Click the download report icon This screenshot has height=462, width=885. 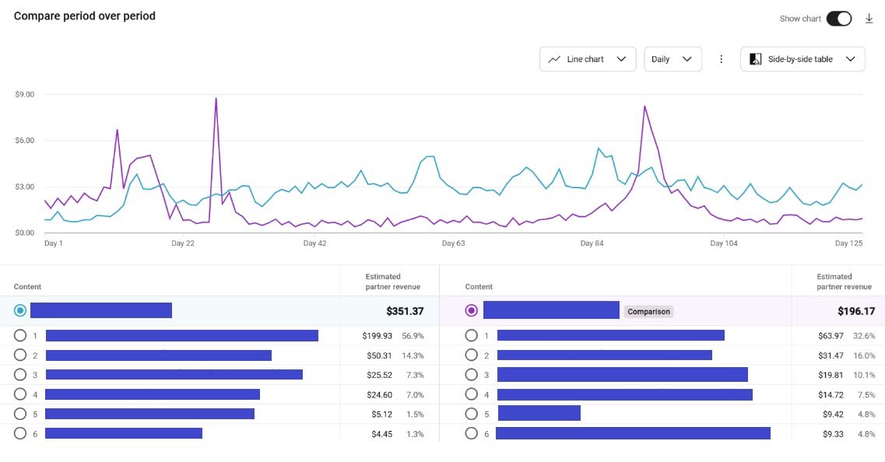869,19
